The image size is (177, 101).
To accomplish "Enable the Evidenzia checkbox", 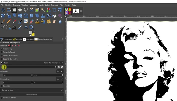I will pyautogui.click(x=2, y=86).
